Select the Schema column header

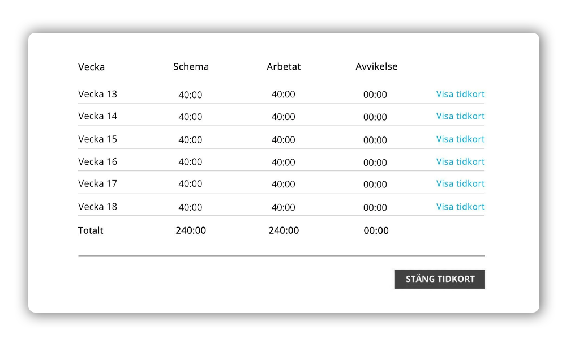191,67
